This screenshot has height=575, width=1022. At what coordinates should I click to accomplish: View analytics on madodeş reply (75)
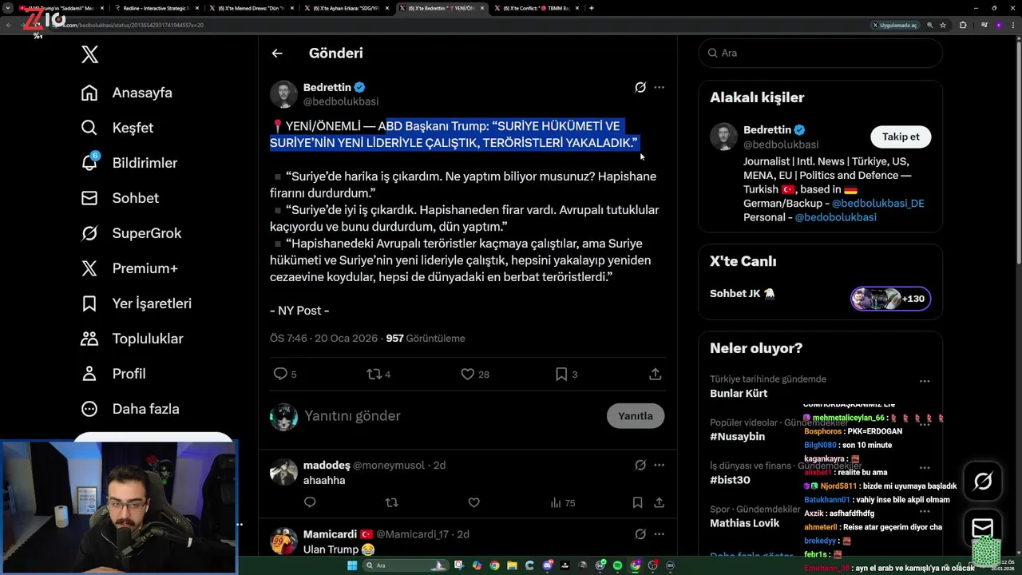pyautogui.click(x=563, y=502)
